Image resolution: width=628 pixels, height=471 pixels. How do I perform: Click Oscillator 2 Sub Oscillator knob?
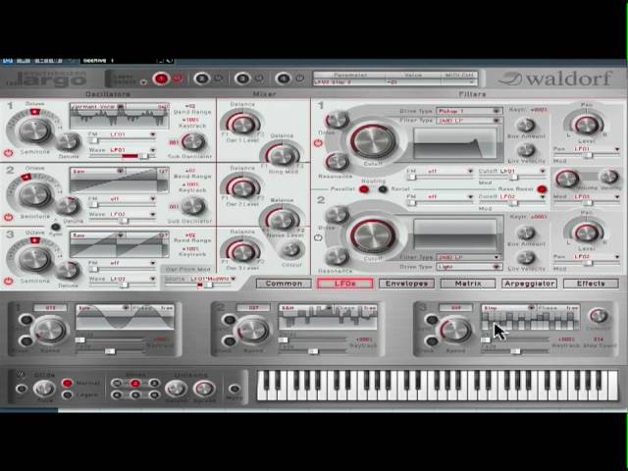point(193,206)
